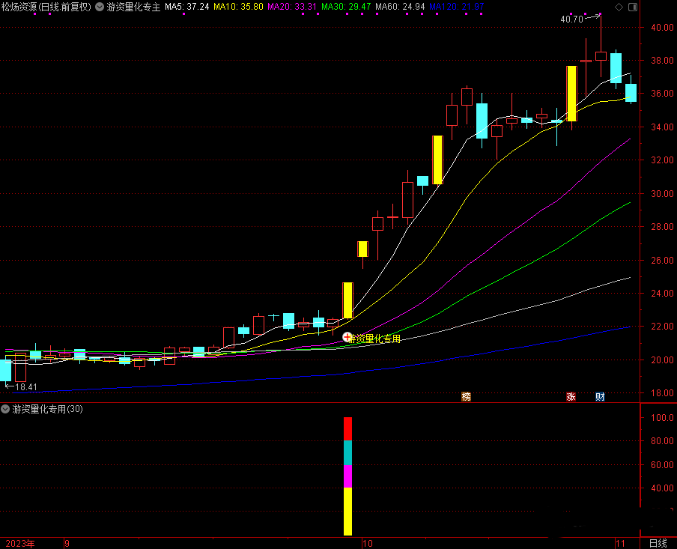Click the 游资量化专用 signal label on chart

click(376, 339)
